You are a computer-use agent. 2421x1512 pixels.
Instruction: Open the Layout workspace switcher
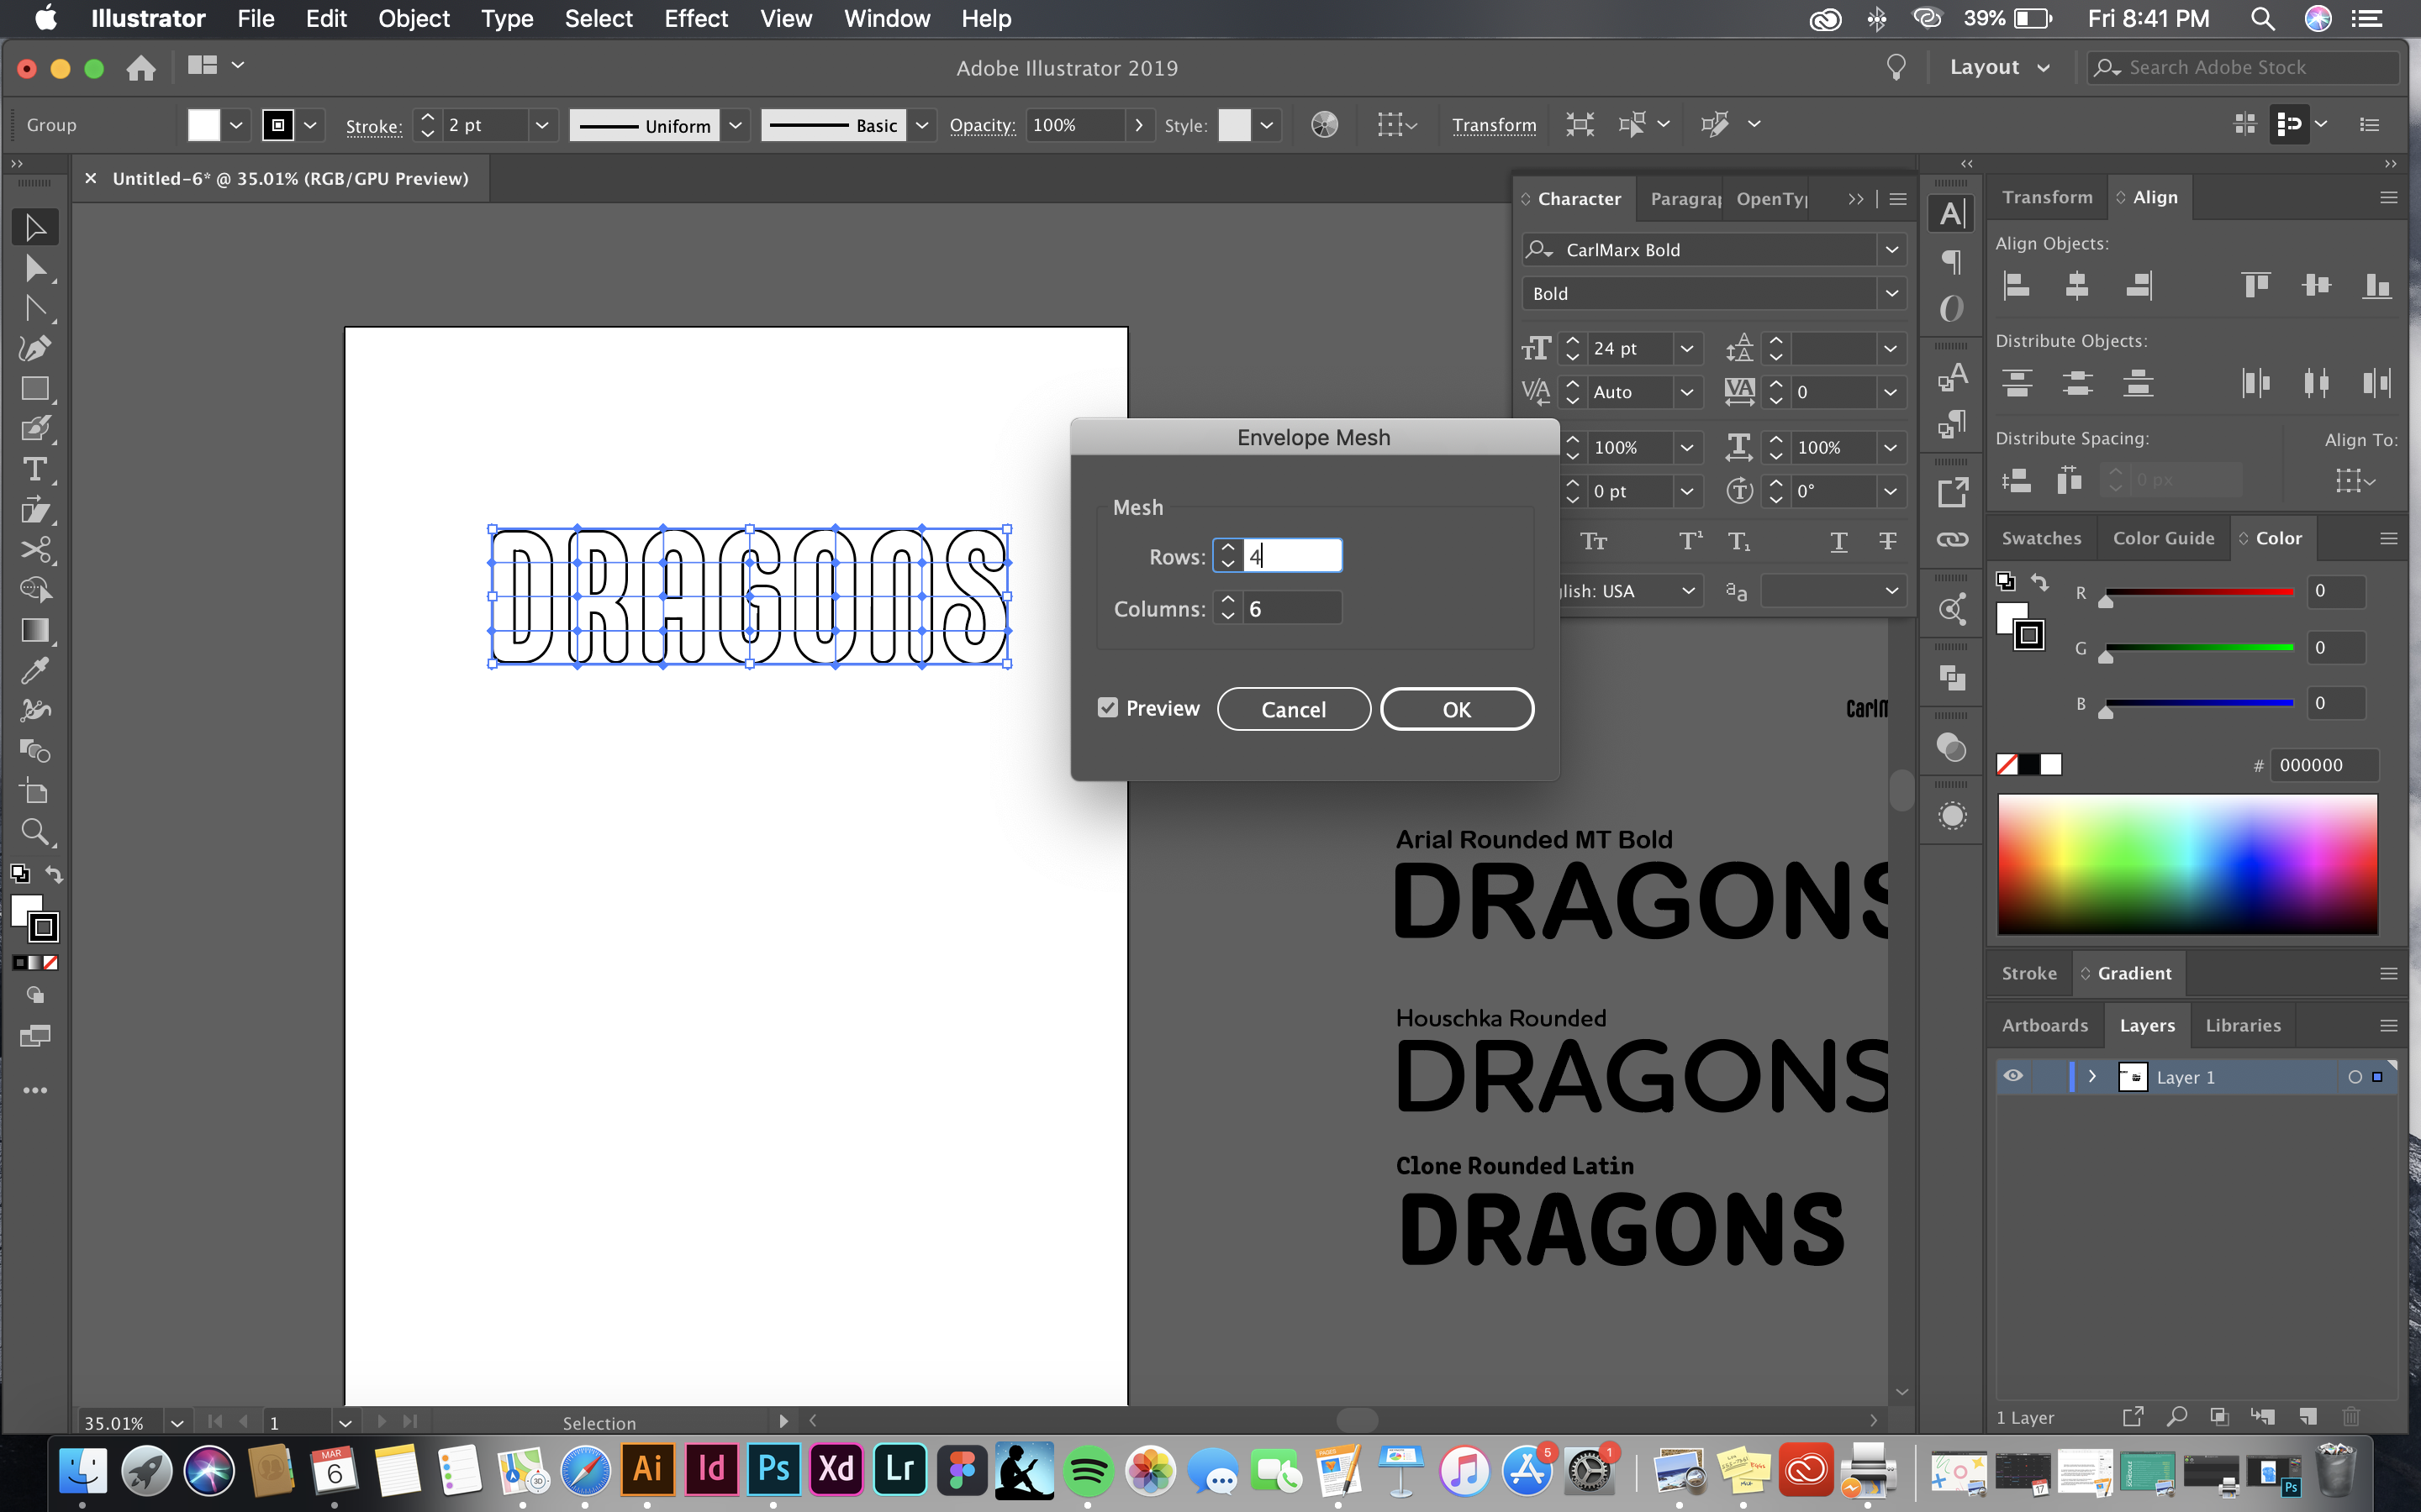[x=2000, y=67]
